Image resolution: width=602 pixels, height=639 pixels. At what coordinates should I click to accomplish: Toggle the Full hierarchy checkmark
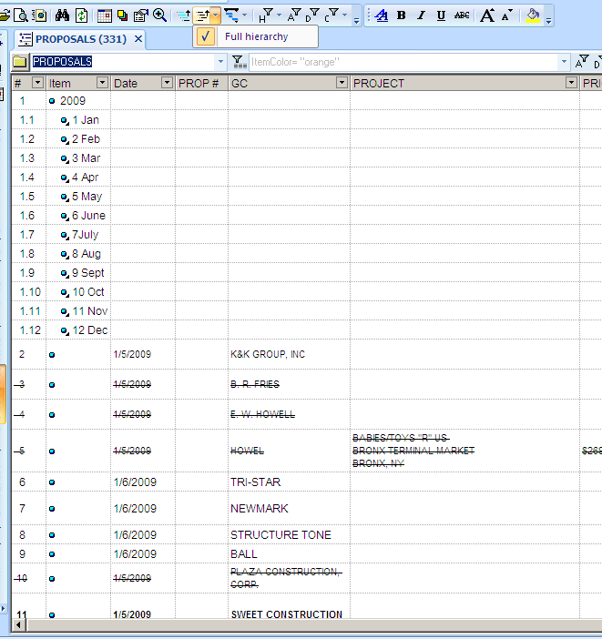pyautogui.click(x=206, y=36)
